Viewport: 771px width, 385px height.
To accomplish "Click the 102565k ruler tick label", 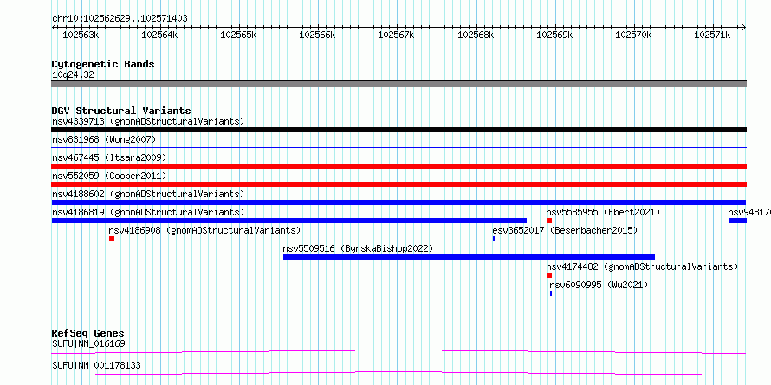I will tap(238, 35).
